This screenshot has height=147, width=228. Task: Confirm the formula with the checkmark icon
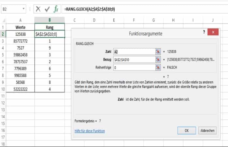pyautogui.click(x=47, y=9)
